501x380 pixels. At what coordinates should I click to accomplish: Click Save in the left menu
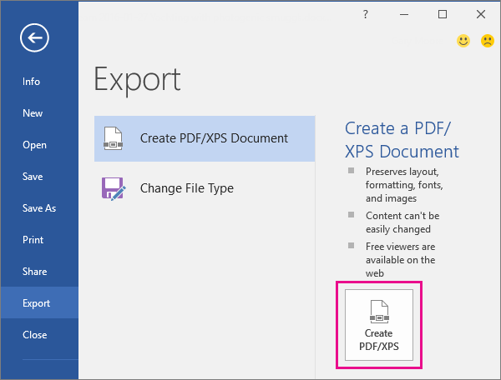(x=33, y=177)
